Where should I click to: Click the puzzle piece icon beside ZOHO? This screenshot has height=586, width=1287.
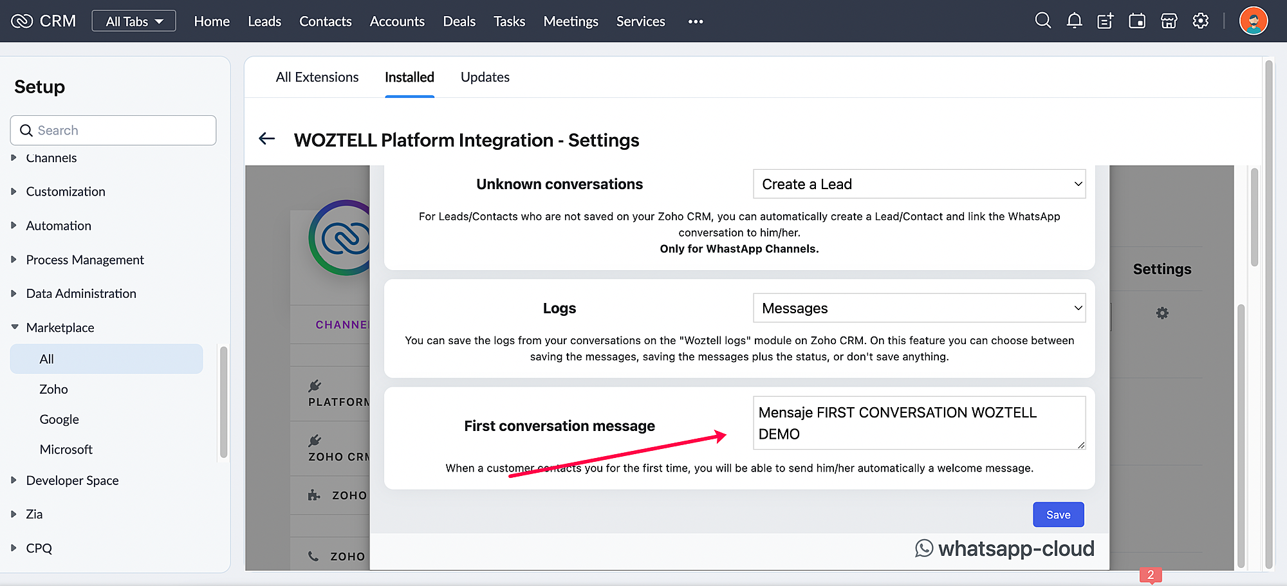[314, 495]
